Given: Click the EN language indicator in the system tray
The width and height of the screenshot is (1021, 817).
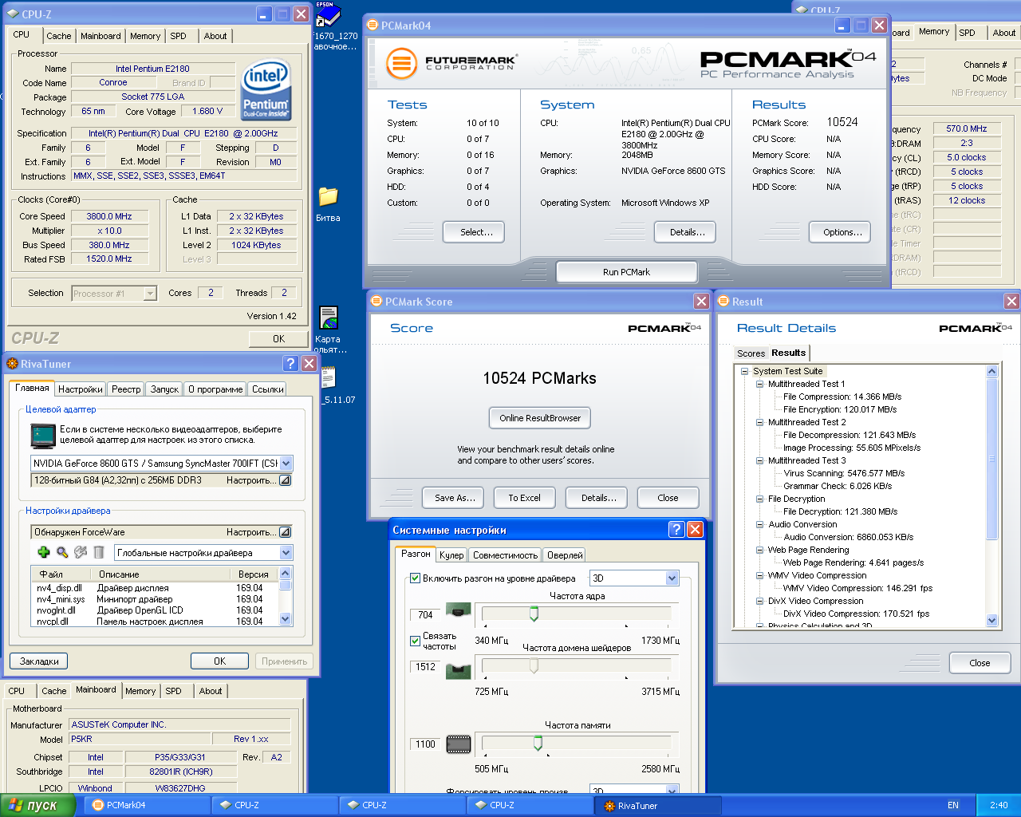Looking at the screenshot, I should click(953, 805).
